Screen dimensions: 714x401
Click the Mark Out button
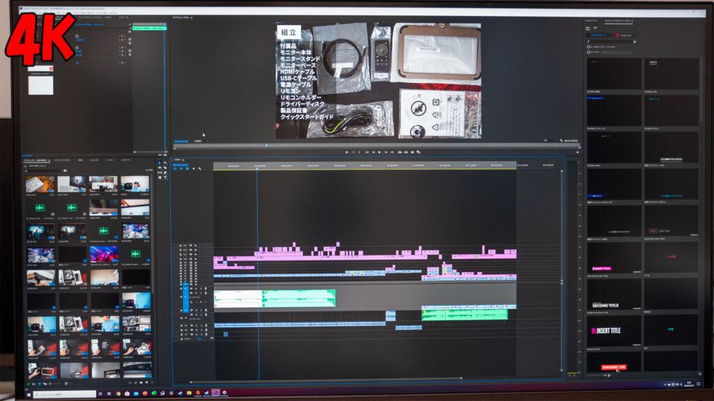tap(359, 152)
